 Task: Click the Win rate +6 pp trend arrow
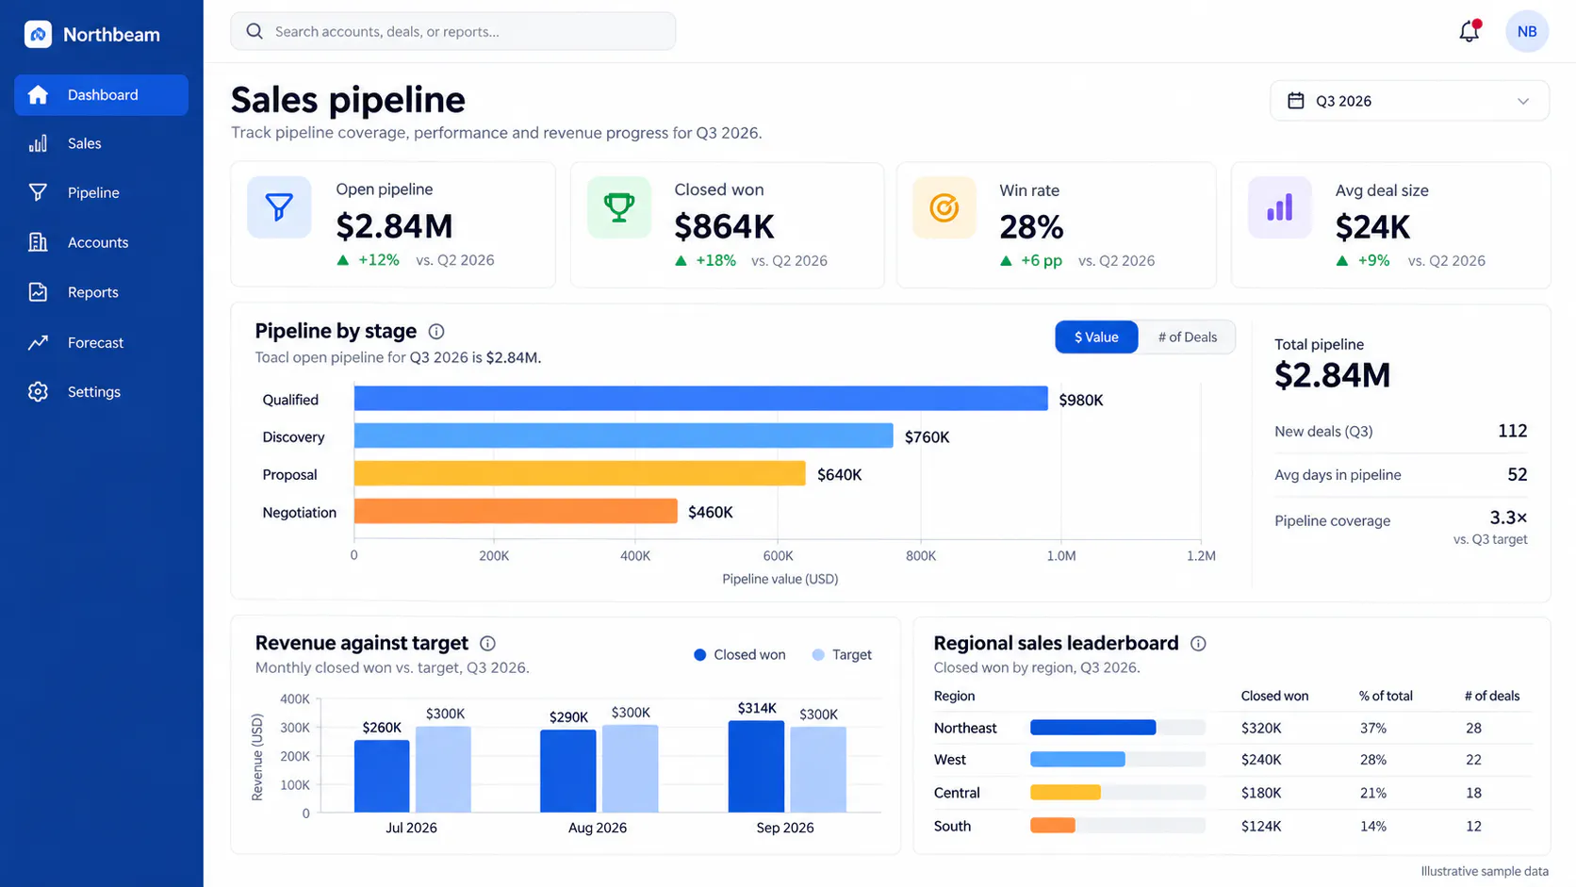pos(1006,260)
